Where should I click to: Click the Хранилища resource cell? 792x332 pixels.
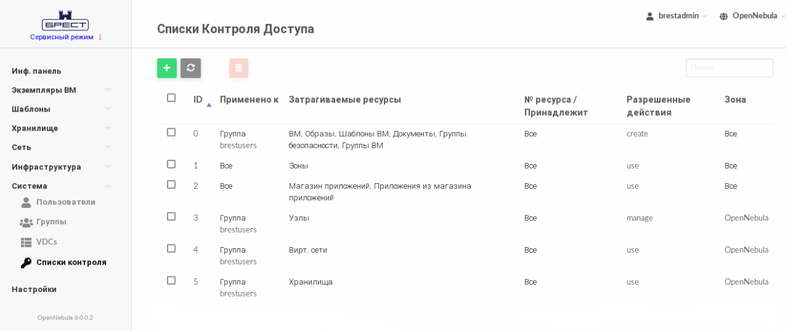click(x=313, y=283)
